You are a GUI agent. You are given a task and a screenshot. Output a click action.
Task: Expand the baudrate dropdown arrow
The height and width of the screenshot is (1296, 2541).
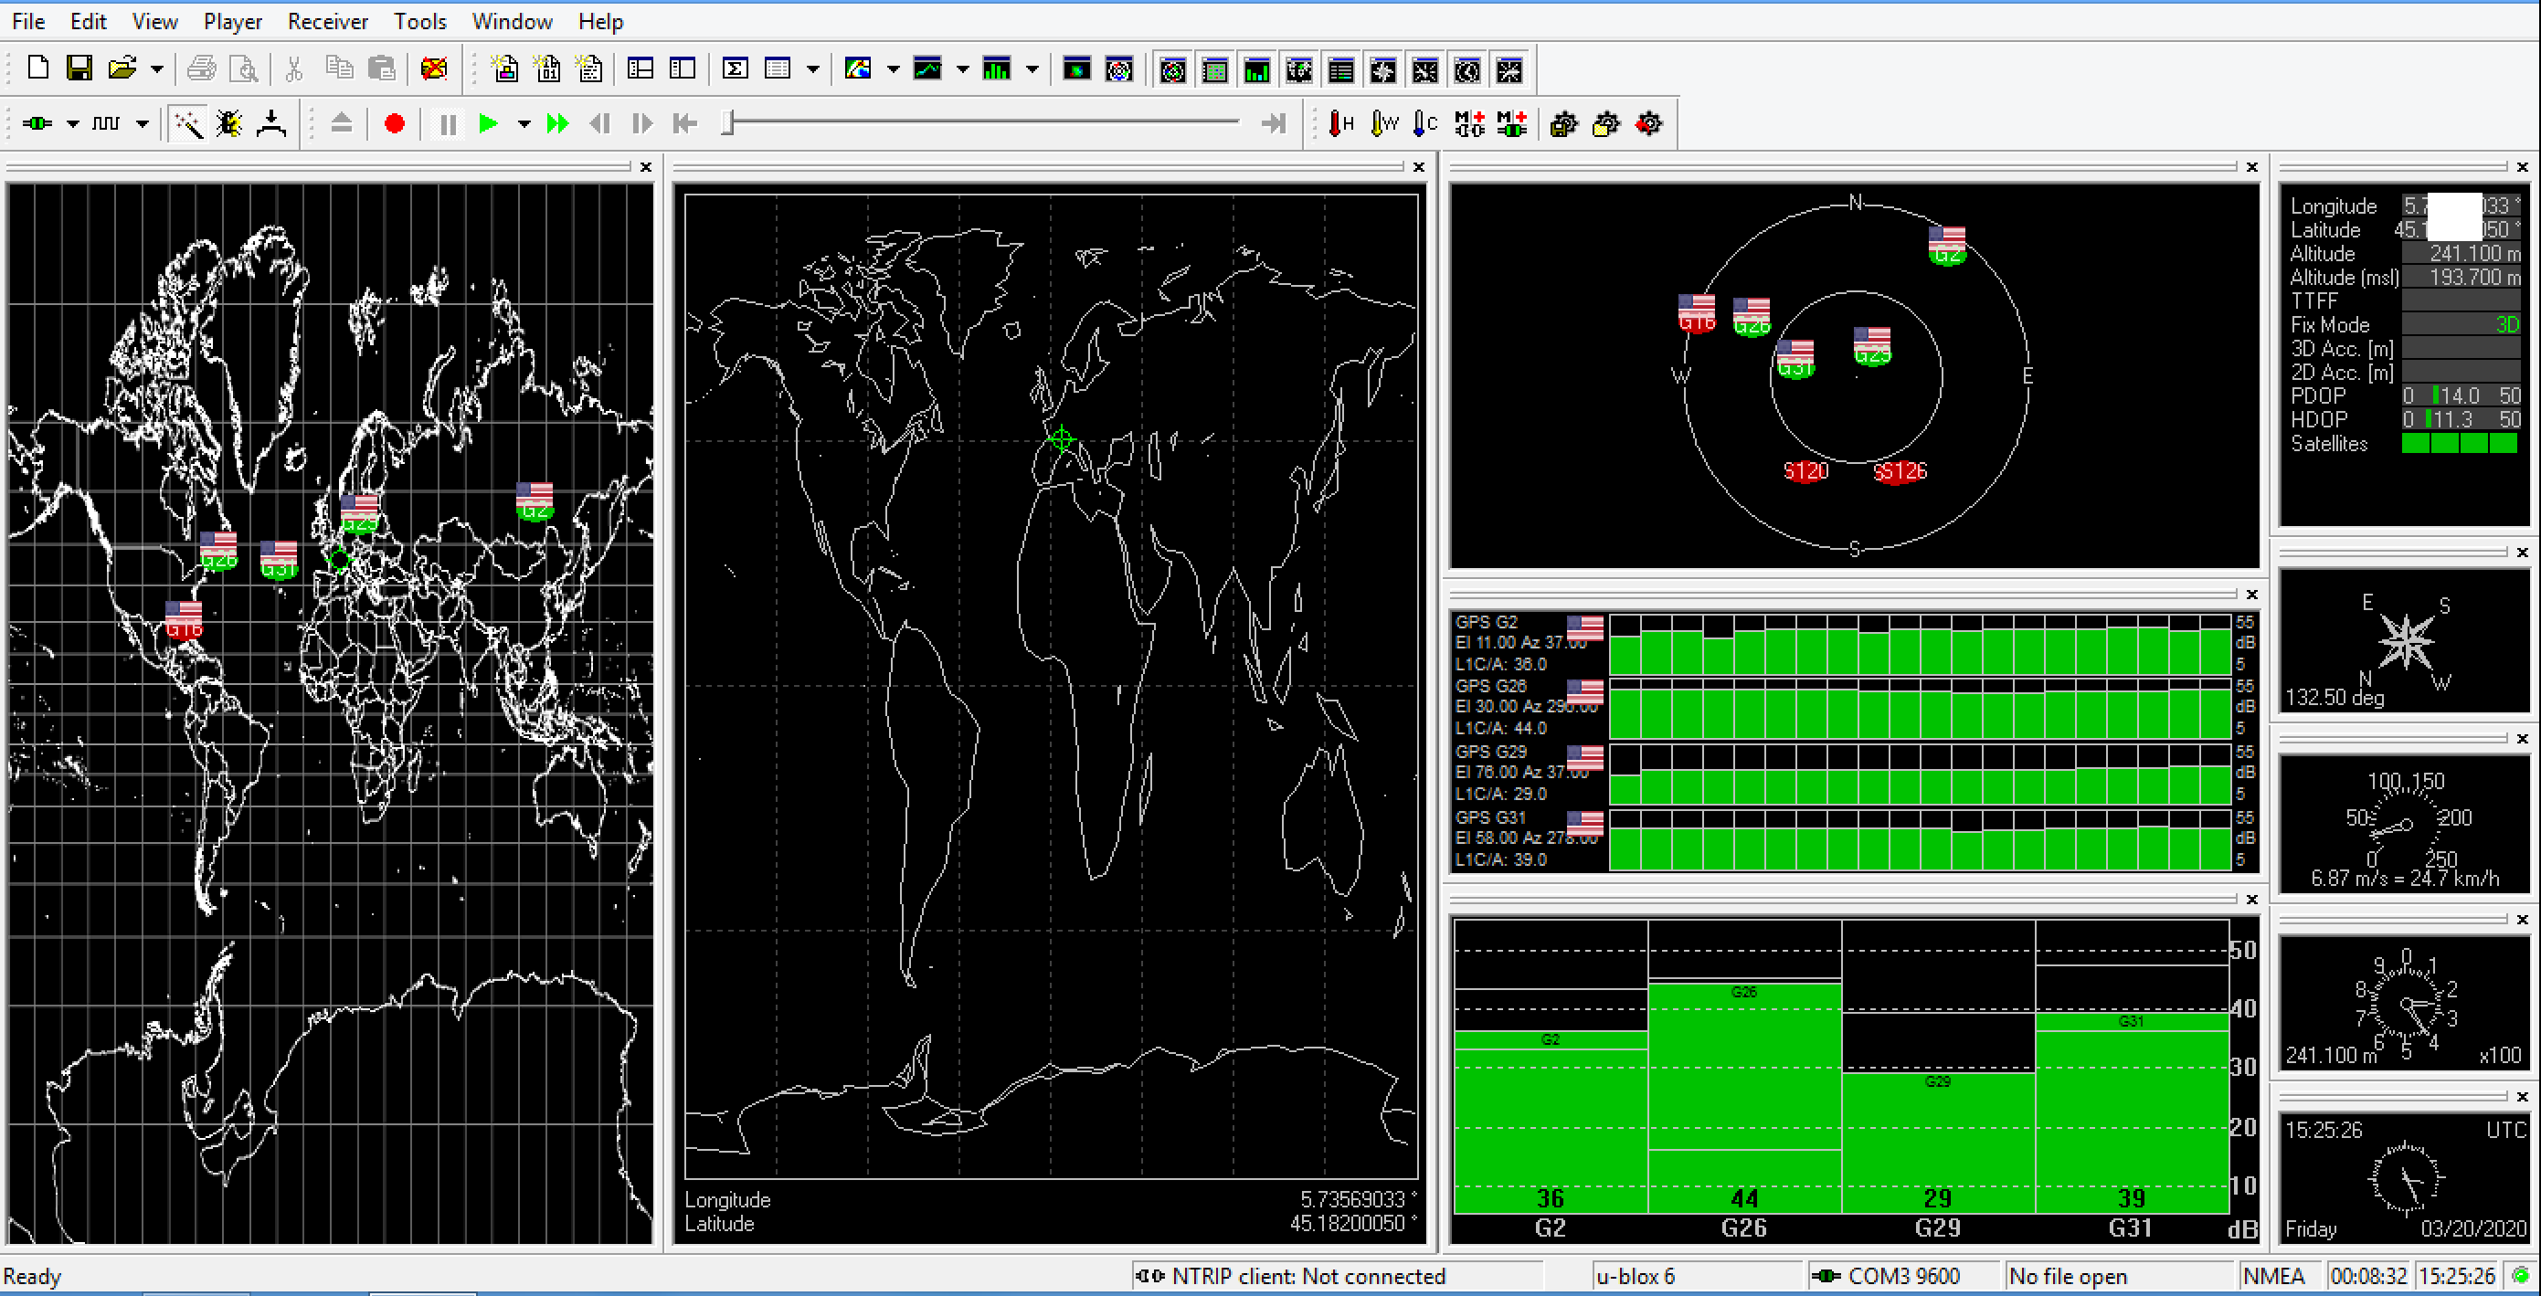[x=142, y=124]
